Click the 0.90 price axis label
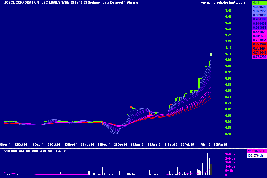 tap(228, 79)
